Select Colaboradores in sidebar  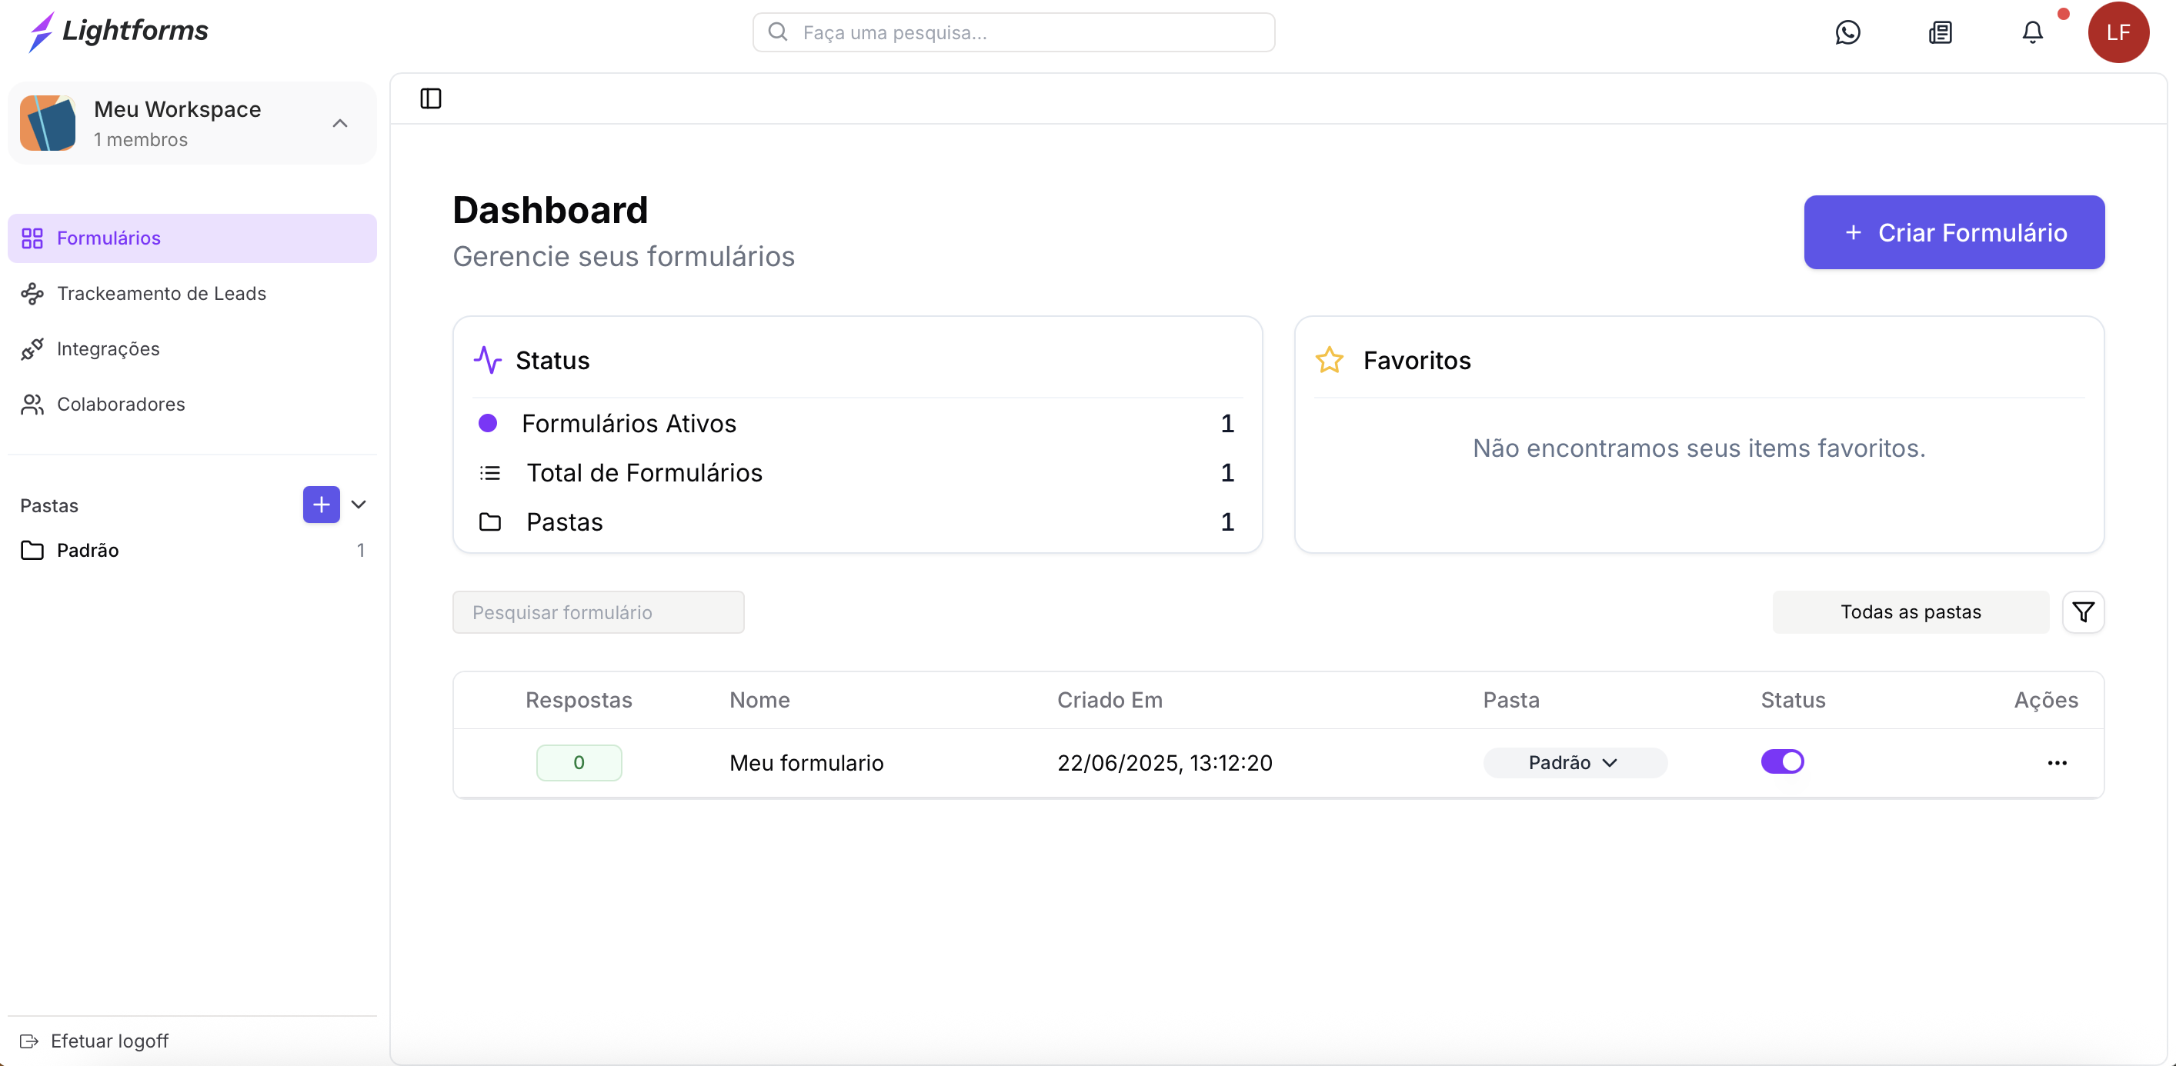[121, 404]
